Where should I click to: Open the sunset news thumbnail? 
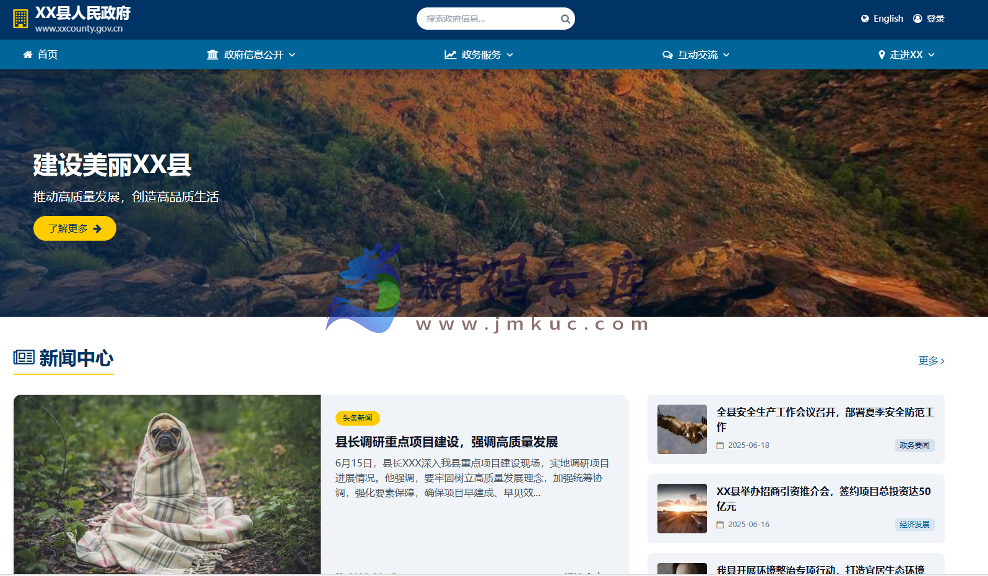(x=682, y=509)
